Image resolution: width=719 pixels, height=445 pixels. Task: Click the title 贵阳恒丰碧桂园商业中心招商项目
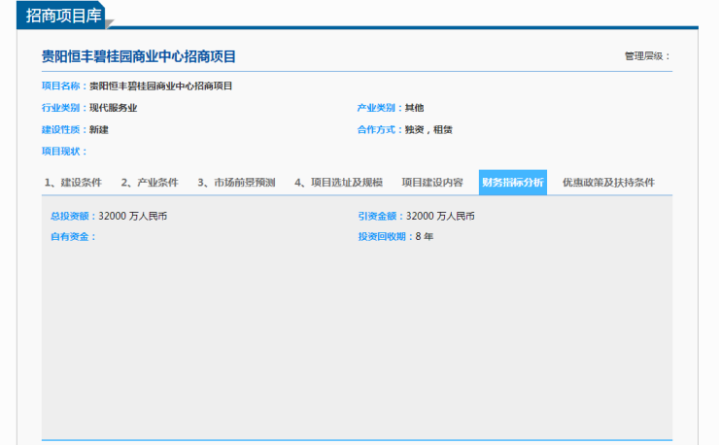pos(139,56)
